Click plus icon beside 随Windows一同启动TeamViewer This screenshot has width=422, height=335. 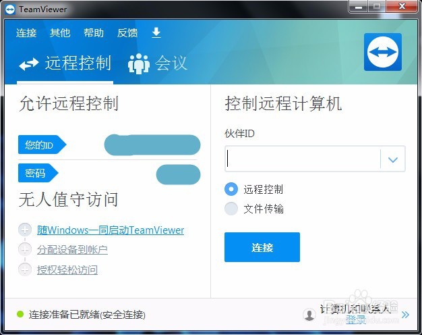(x=25, y=230)
